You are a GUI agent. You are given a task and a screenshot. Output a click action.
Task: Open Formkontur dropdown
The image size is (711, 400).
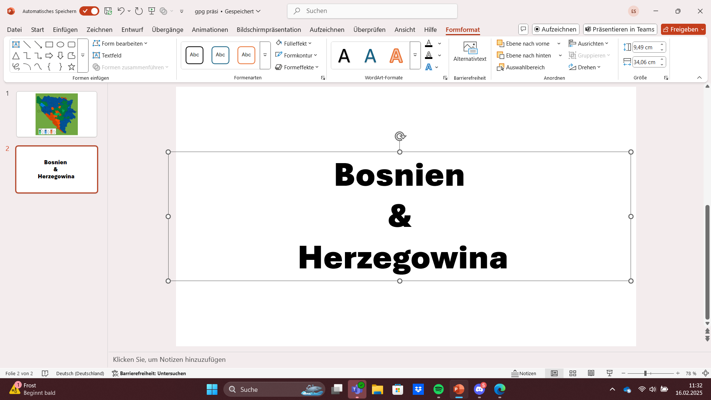click(x=296, y=55)
